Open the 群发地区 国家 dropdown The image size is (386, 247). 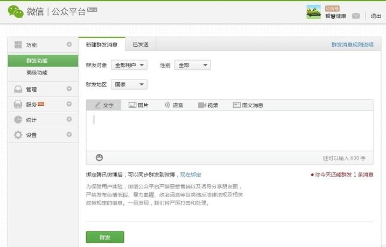tap(129, 84)
